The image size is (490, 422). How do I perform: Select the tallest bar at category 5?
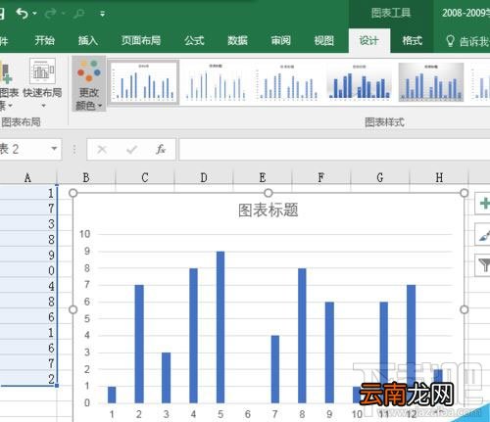click(220, 327)
